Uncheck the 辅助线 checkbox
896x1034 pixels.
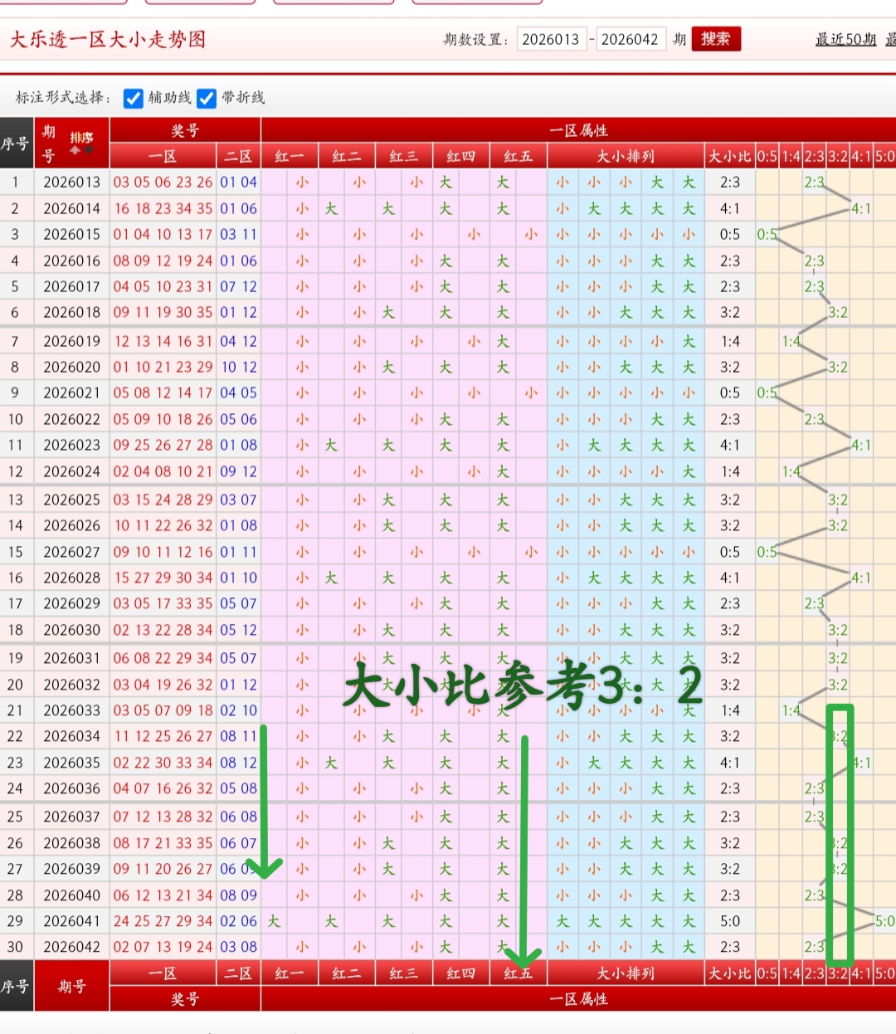(x=133, y=98)
